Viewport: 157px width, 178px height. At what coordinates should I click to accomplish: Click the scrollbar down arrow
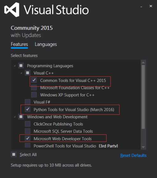(x=143, y=147)
